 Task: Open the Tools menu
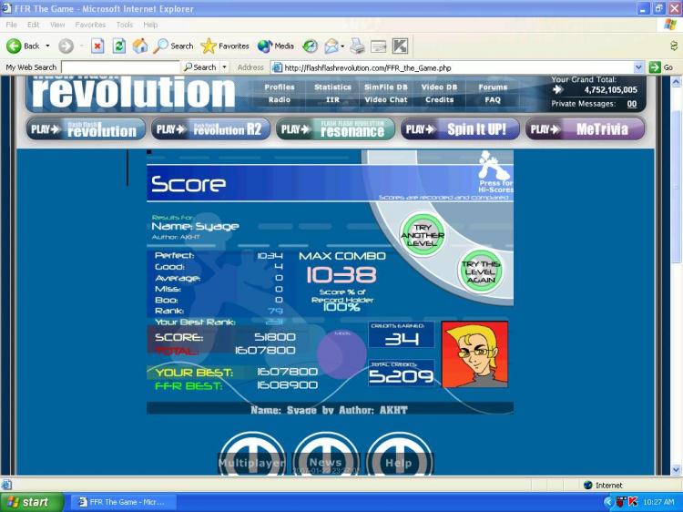(x=124, y=25)
